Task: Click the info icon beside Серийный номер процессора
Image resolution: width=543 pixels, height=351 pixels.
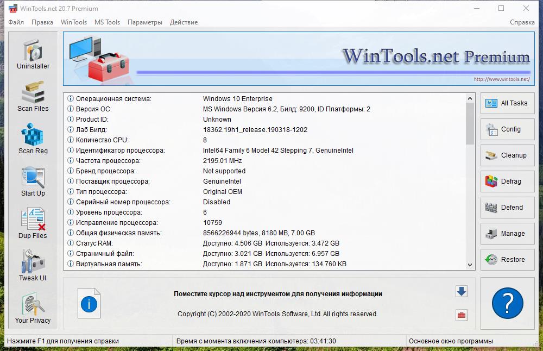Action: (70, 202)
